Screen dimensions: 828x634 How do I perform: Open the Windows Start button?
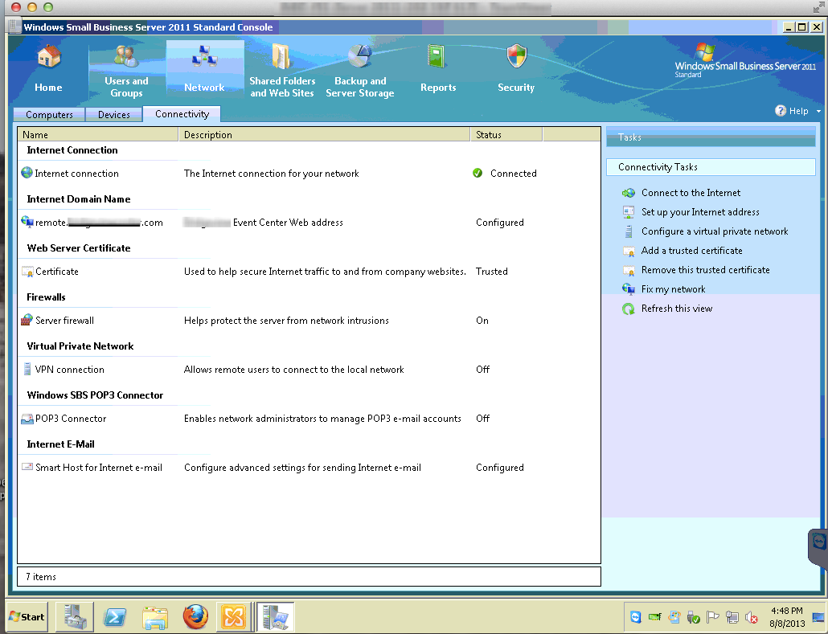pyautogui.click(x=27, y=616)
